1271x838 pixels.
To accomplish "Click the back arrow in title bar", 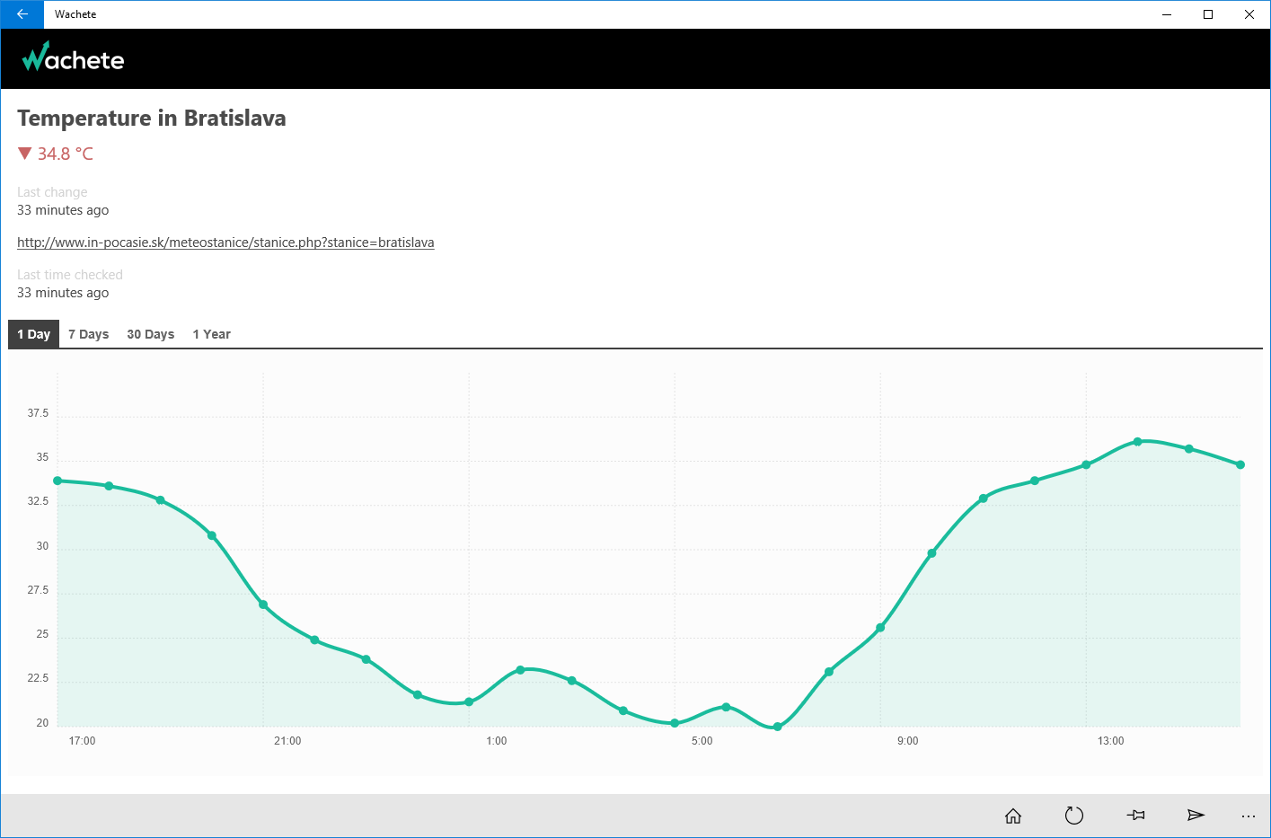I will [x=22, y=14].
